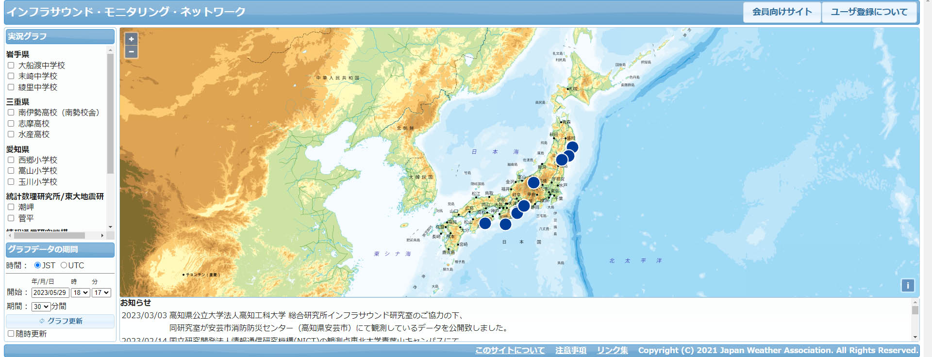
Task: Select UTC time radio button
Action: [x=64, y=265]
